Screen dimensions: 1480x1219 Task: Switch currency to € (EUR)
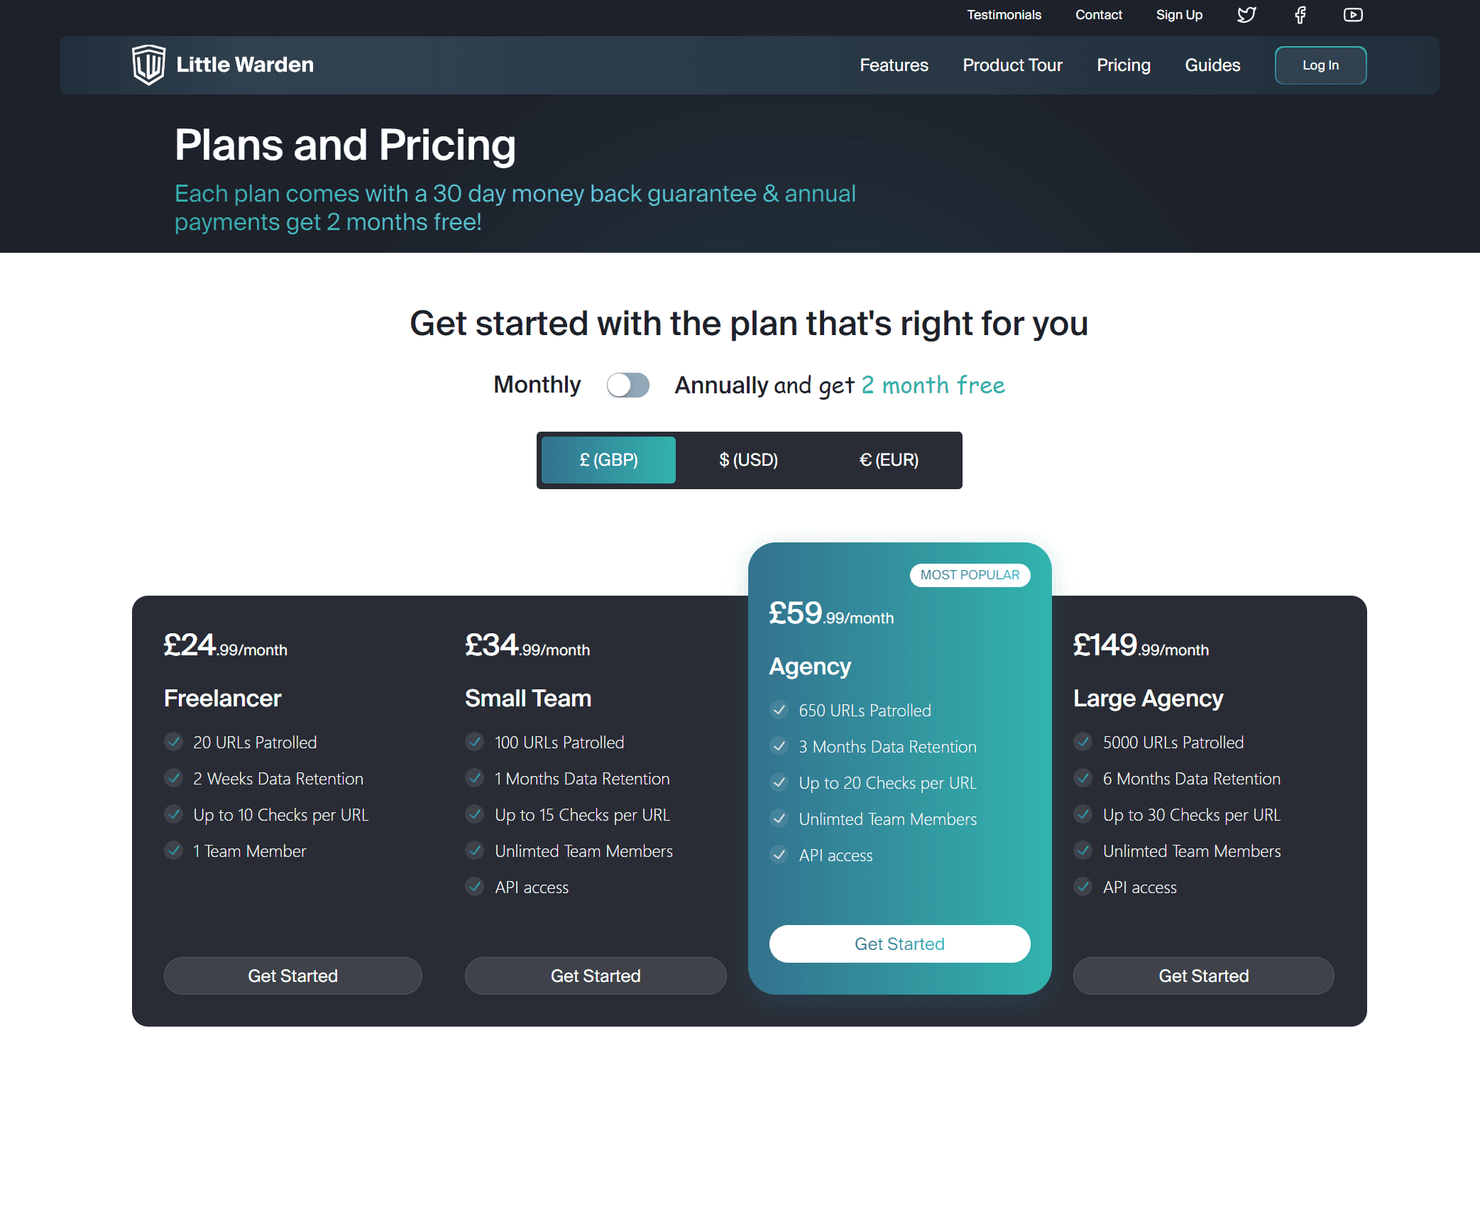tap(889, 460)
